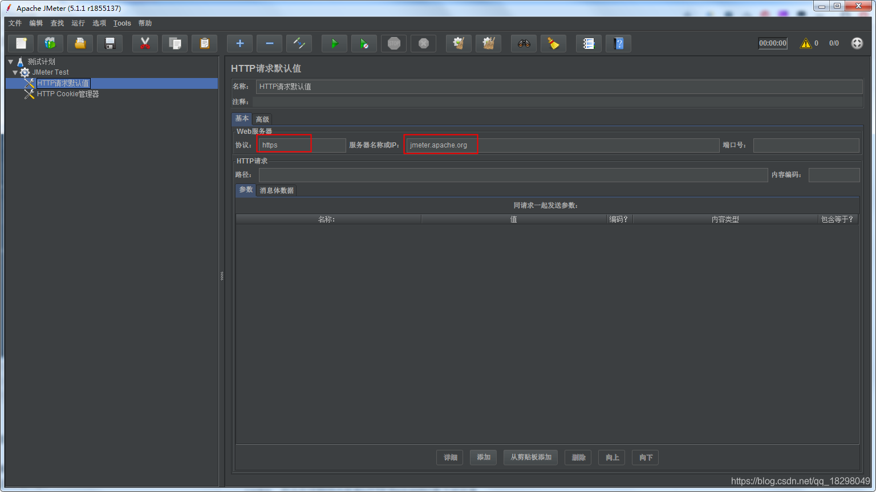Click the 内容类型 column header
876x492 pixels.
(x=725, y=219)
